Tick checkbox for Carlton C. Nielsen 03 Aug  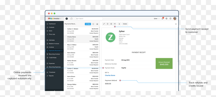click(x=65, y=29)
